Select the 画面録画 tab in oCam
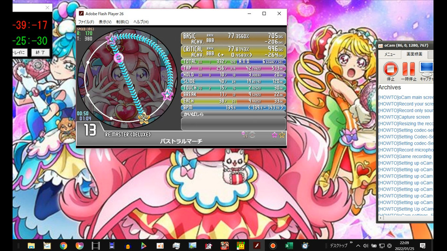This screenshot has height=251, width=447. coord(414,54)
